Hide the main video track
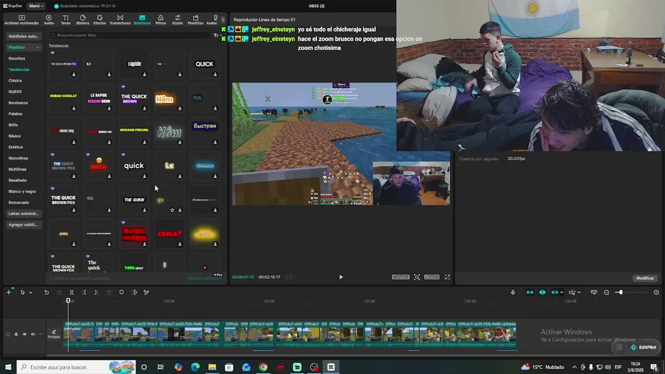 point(24,334)
